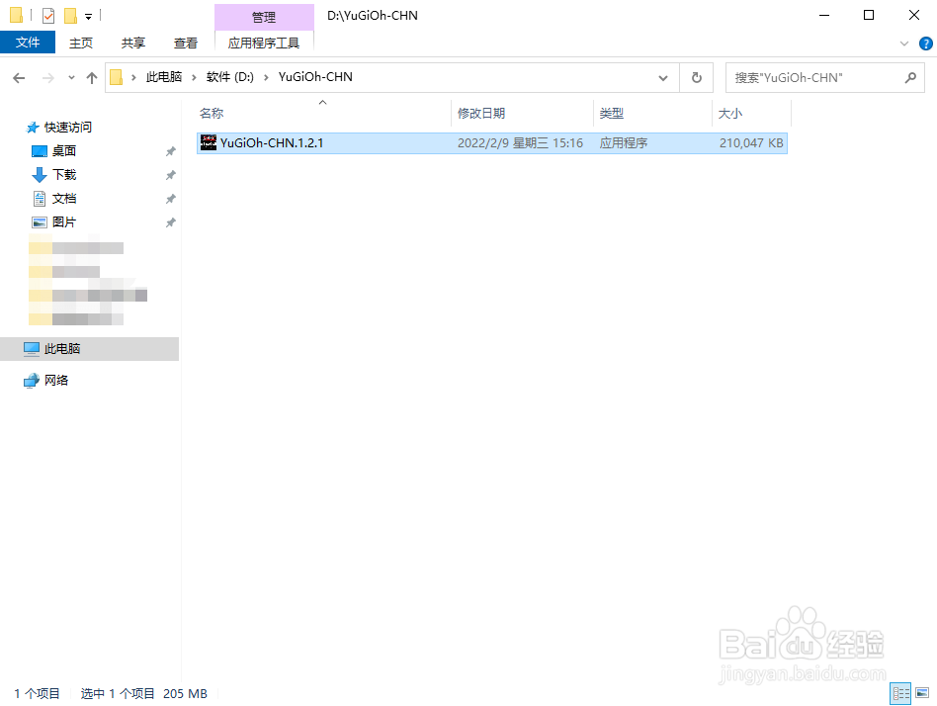Click the refresh icon in address bar
The image size is (937, 706).
[x=696, y=77]
